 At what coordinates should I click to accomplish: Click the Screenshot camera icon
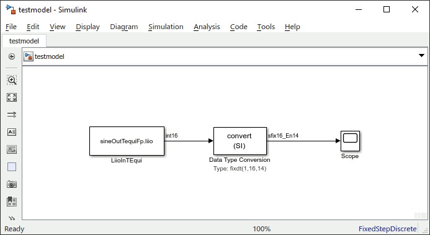click(x=12, y=184)
